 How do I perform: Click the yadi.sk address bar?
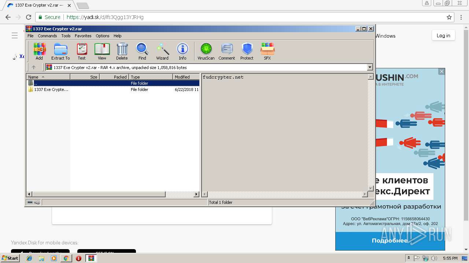244,17
